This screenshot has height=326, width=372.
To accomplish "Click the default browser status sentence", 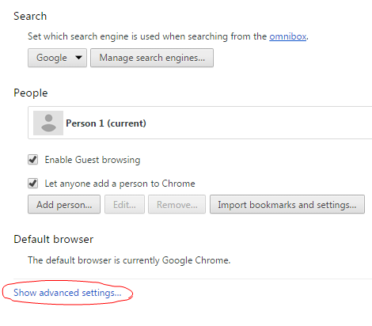I will click(x=129, y=260).
